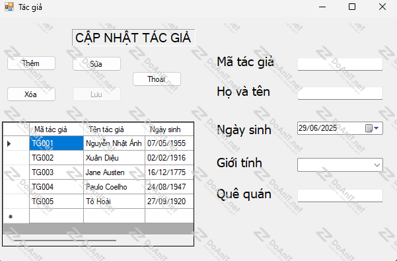Select the current row arrow indicator
The height and width of the screenshot is (261, 397).
[9, 143]
